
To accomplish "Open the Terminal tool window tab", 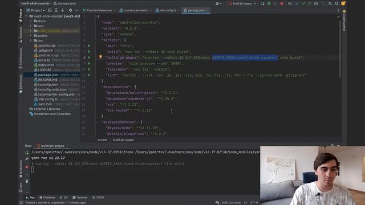I will 80,198.
